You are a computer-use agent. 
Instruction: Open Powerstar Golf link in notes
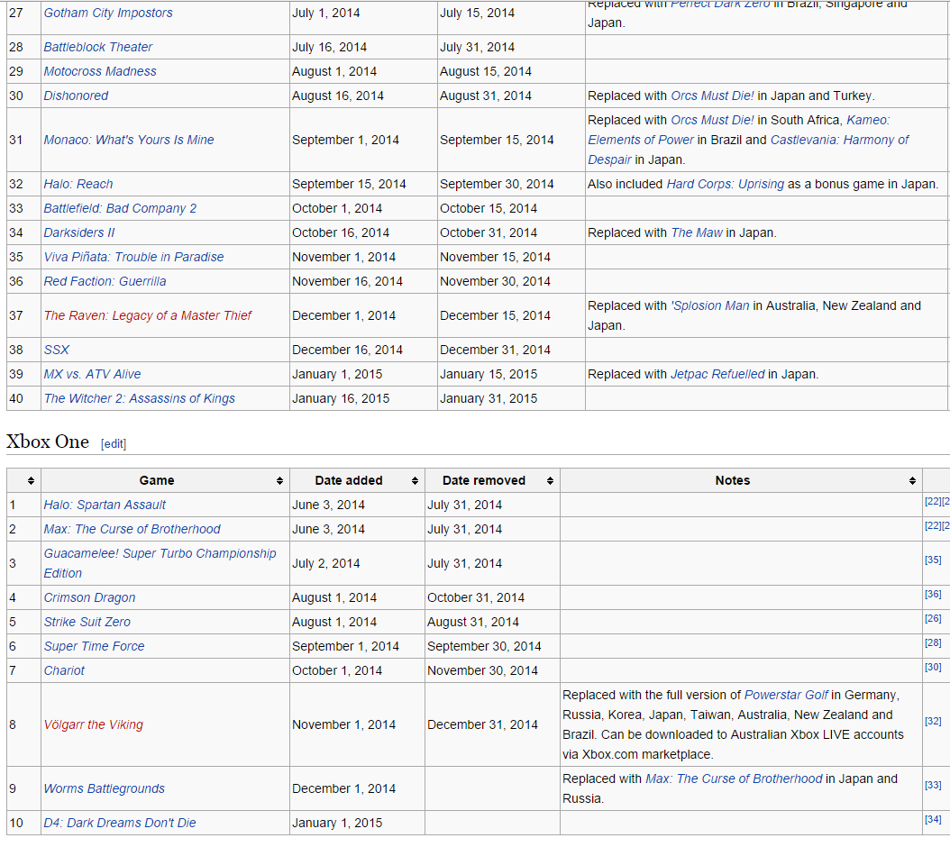[x=787, y=695]
